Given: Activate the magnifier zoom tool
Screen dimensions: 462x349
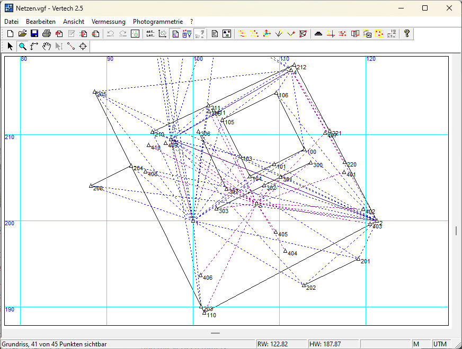Looking at the screenshot, I should pos(22,47).
